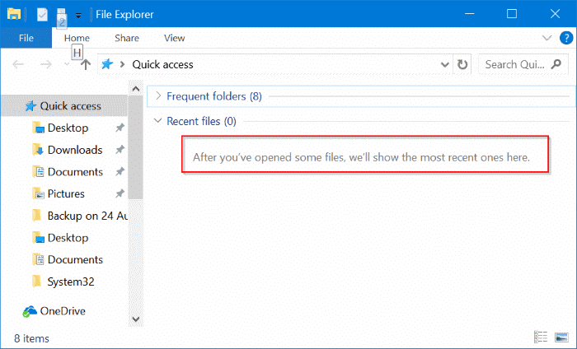The width and height of the screenshot is (577, 349).
Task: Collapse the Recent files group
Action: pyautogui.click(x=158, y=120)
